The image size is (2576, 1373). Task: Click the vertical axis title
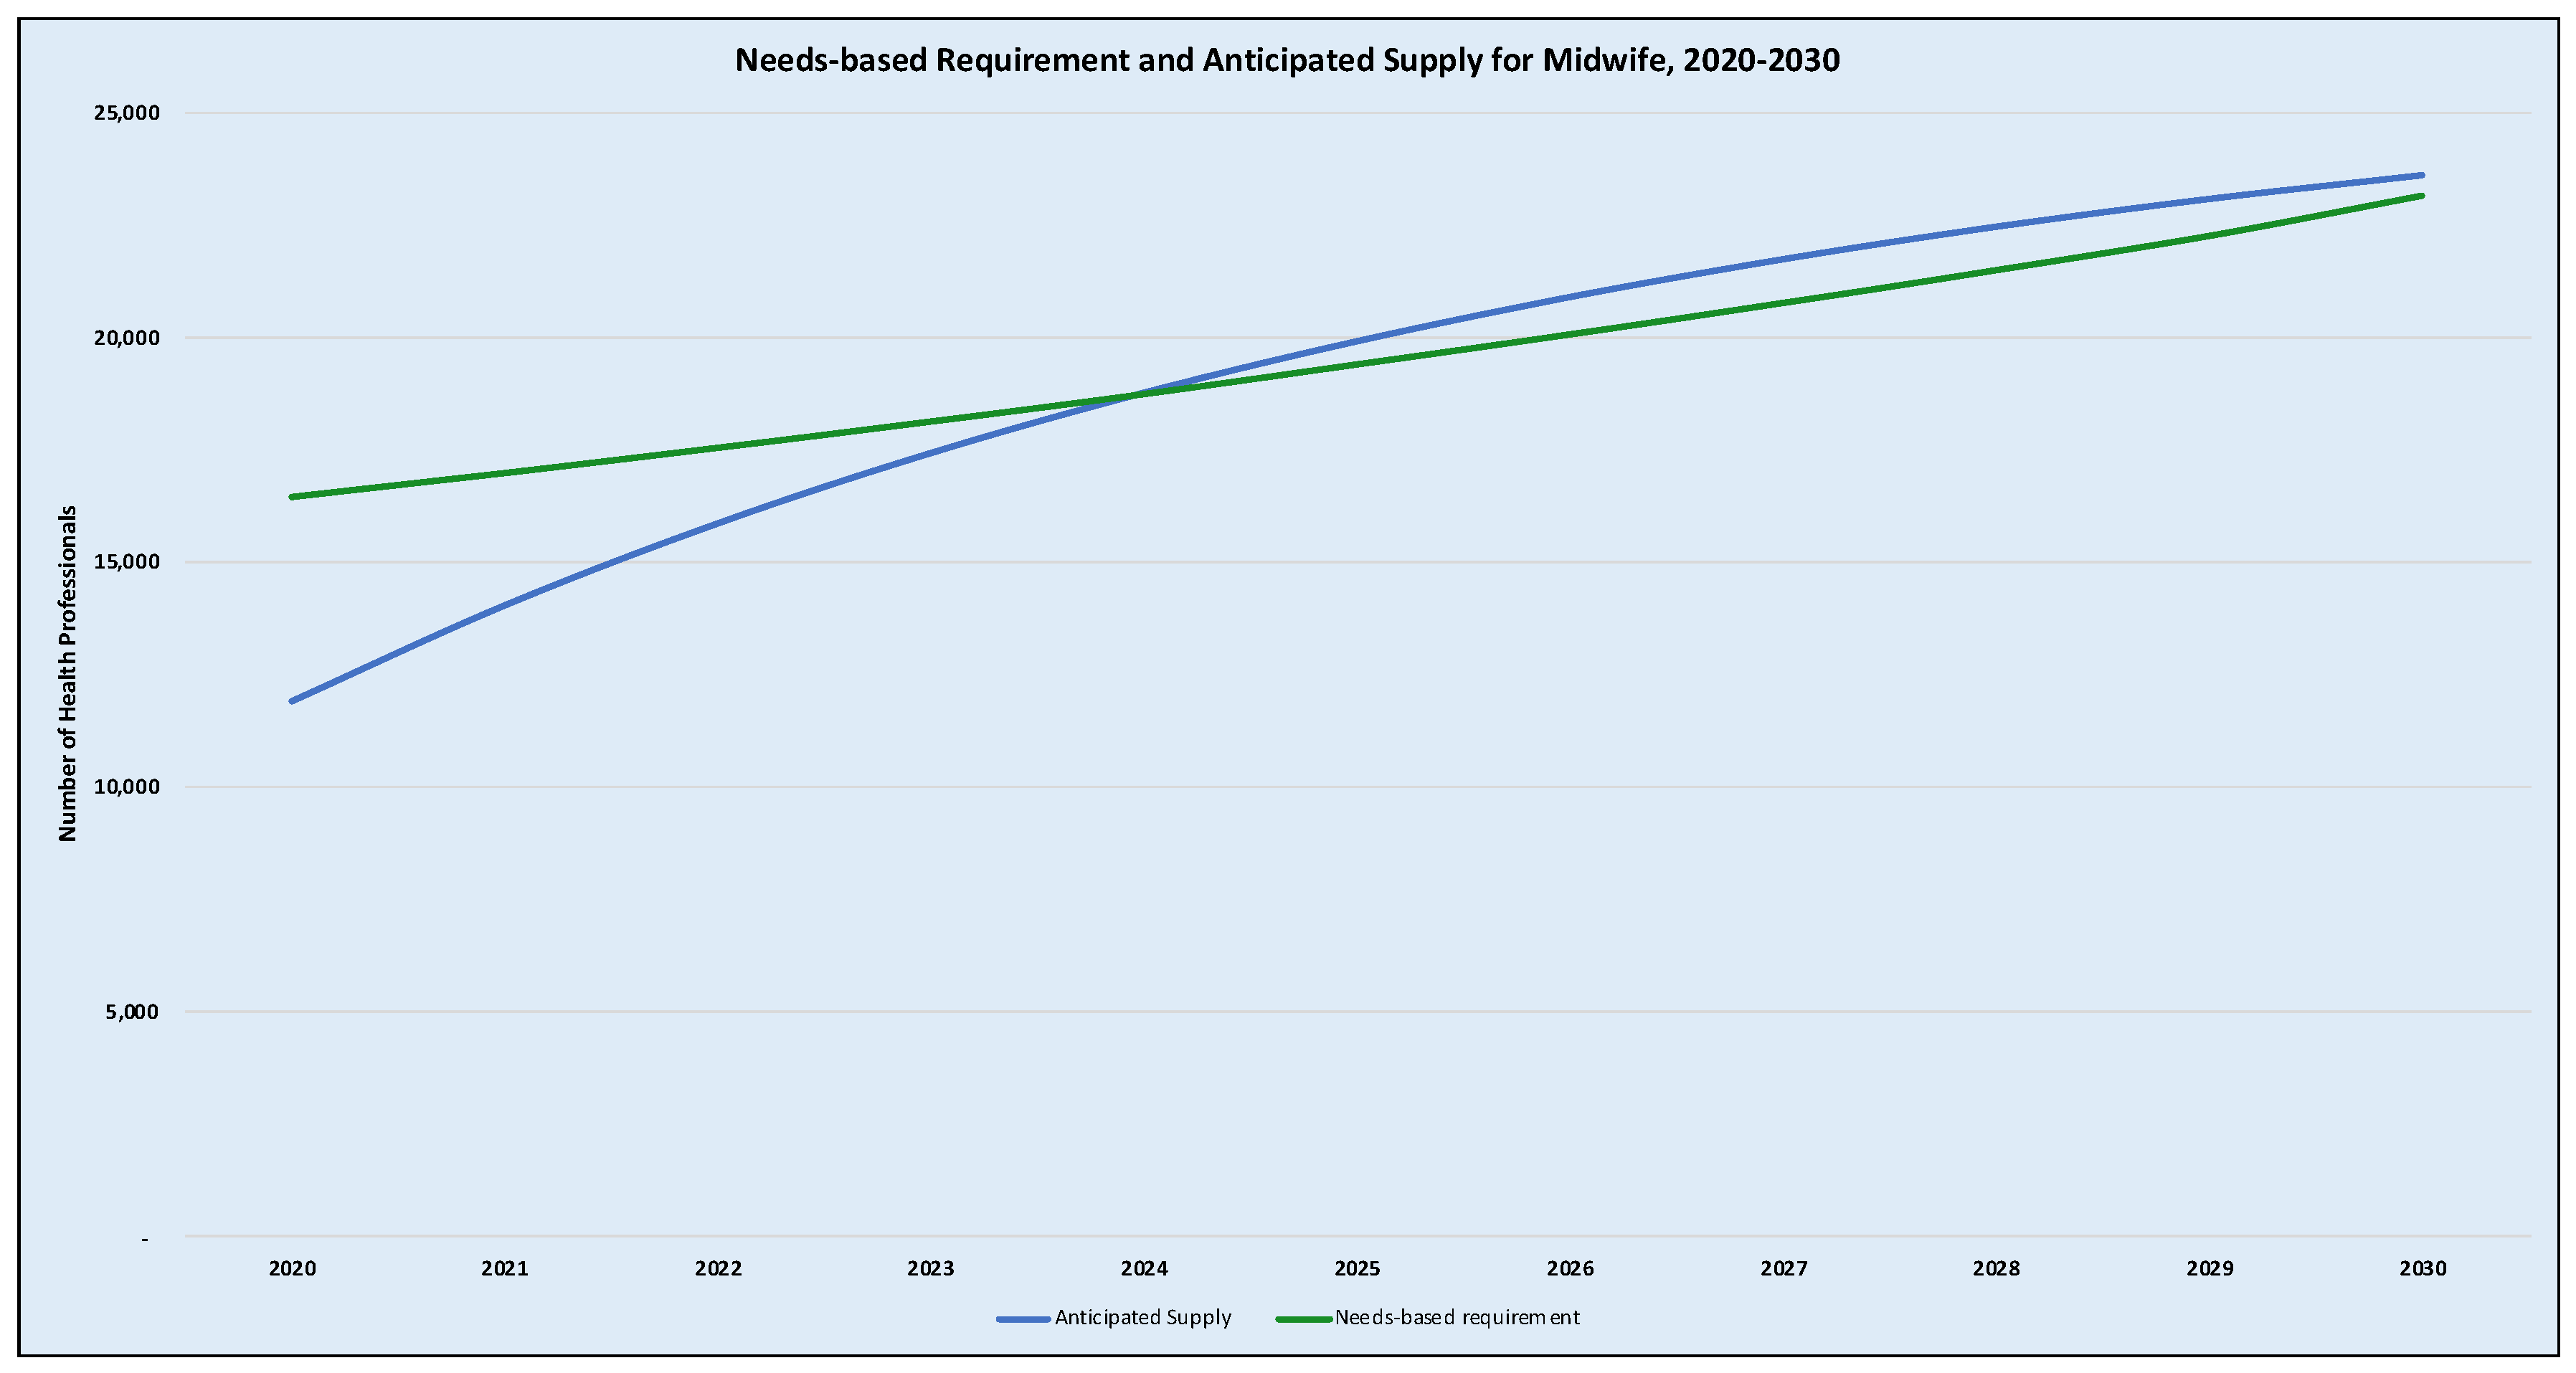67,673
